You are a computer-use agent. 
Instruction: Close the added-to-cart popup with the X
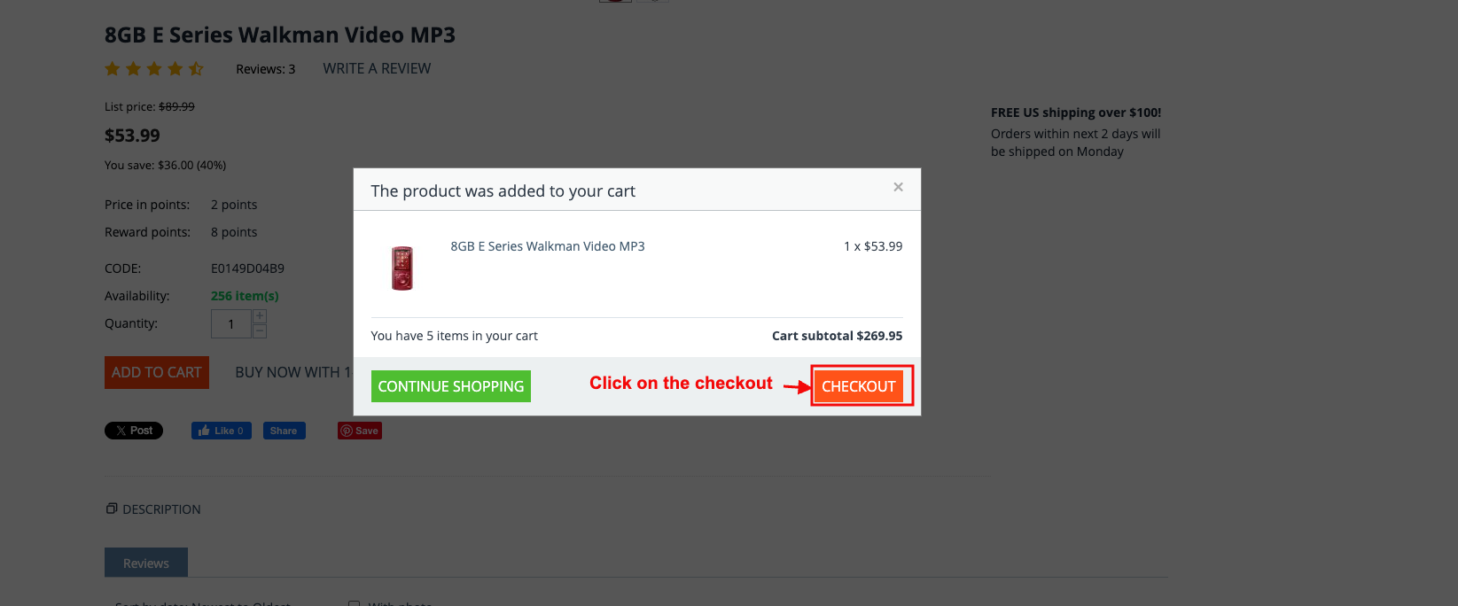(898, 187)
